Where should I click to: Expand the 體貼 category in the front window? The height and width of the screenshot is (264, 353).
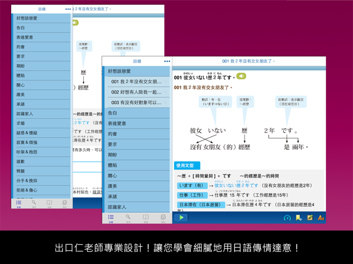tap(137, 165)
